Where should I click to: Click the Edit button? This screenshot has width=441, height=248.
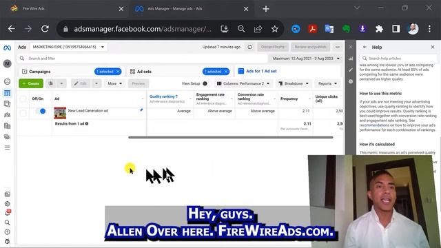pyautogui.click(x=81, y=83)
